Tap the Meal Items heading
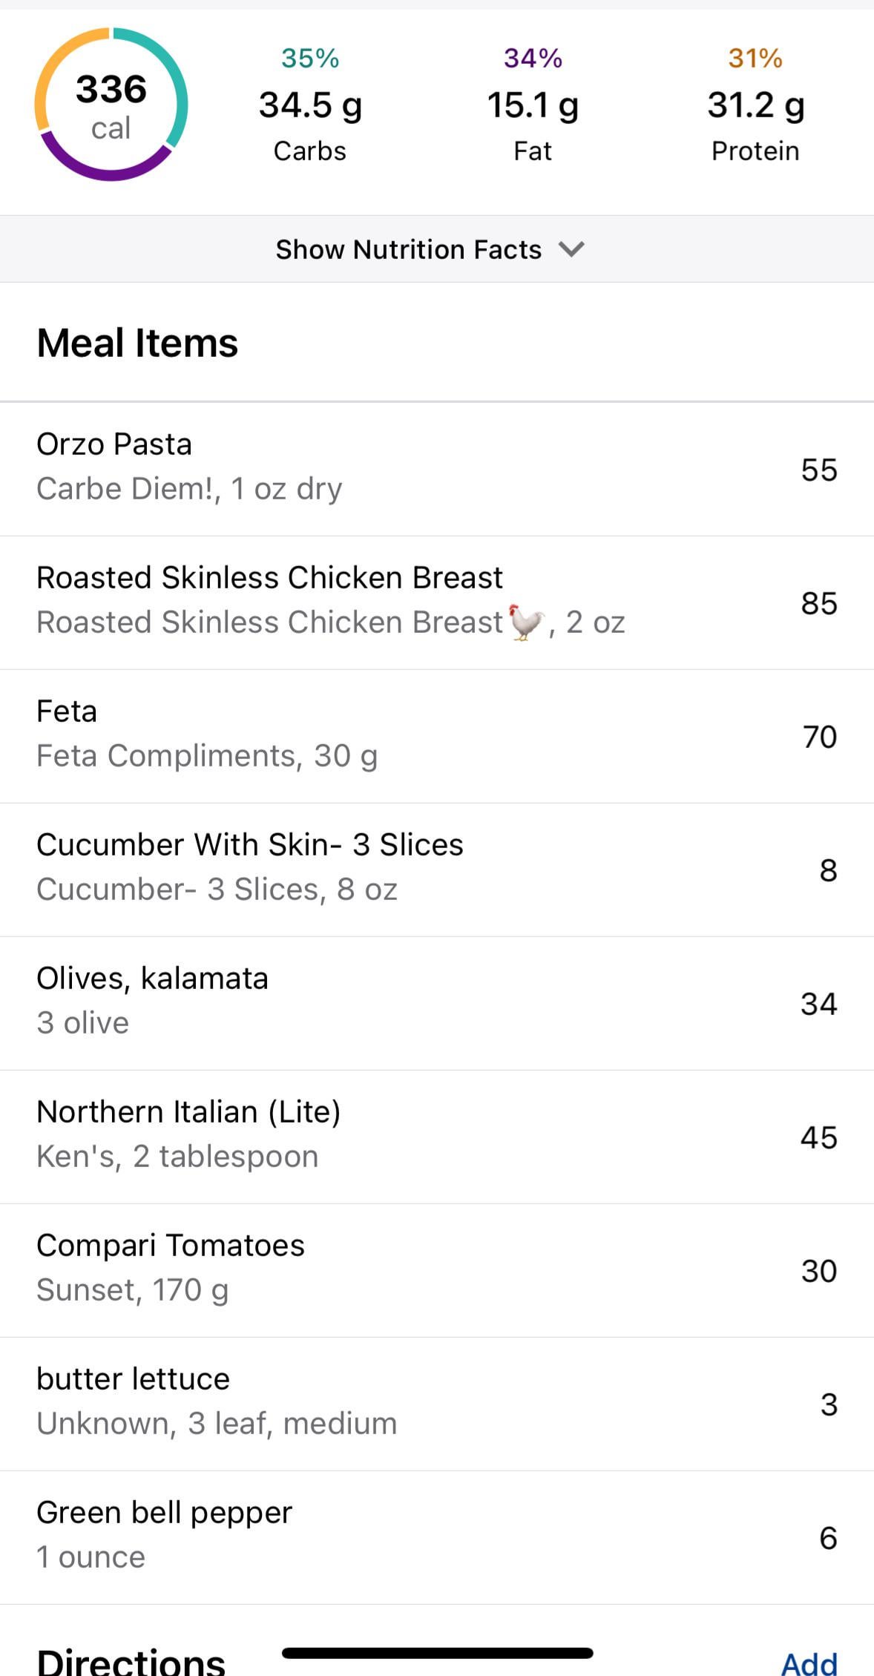 137,343
